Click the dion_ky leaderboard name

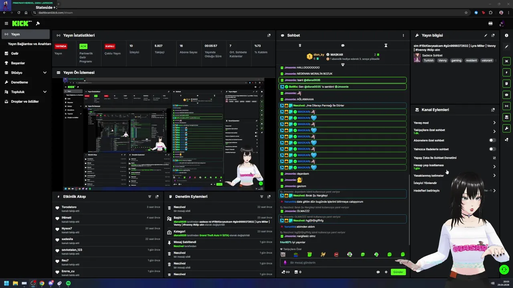point(319,55)
